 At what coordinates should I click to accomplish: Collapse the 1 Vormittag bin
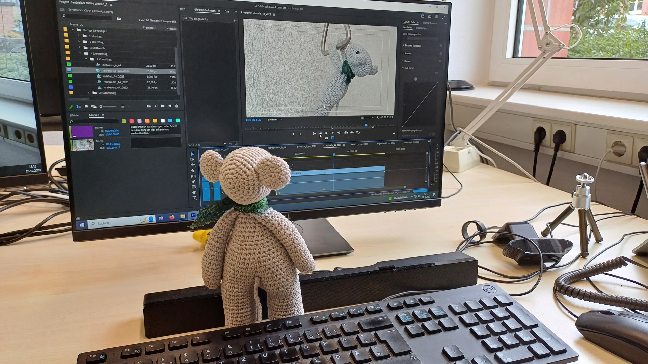click(86, 59)
